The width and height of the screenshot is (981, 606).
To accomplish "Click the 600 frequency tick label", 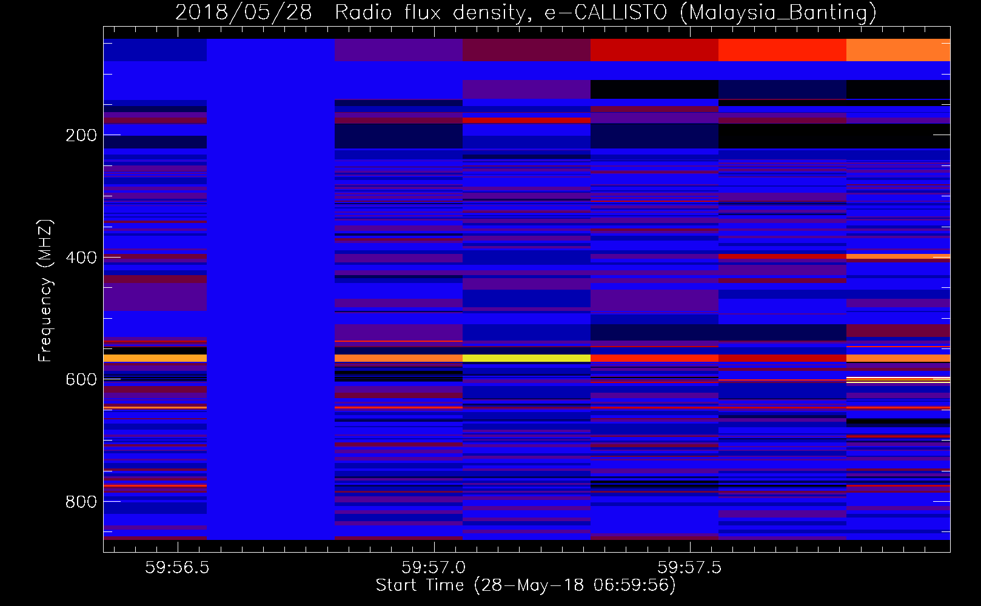I will point(81,379).
